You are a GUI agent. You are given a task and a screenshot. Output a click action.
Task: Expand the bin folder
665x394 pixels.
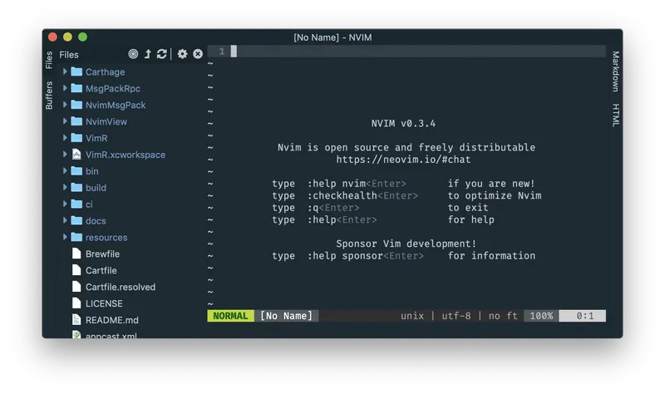point(65,171)
